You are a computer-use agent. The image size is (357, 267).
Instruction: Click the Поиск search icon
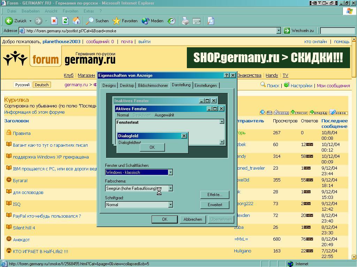263,85
